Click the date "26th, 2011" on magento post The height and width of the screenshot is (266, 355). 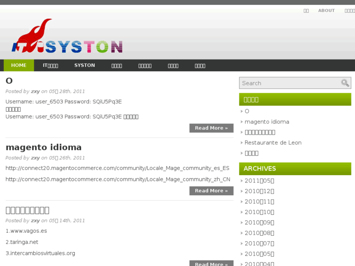pos(72,158)
